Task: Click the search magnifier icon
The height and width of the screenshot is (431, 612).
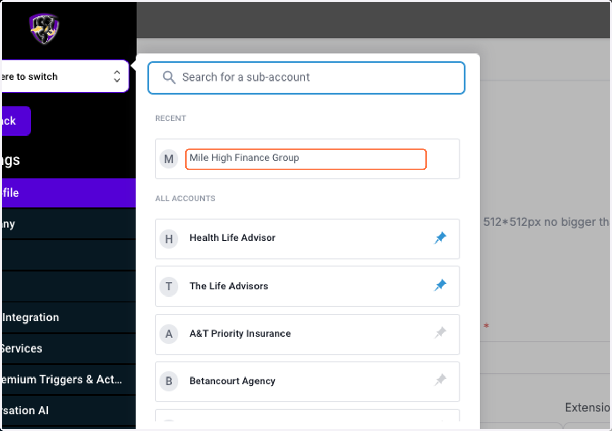Action: [x=169, y=77]
